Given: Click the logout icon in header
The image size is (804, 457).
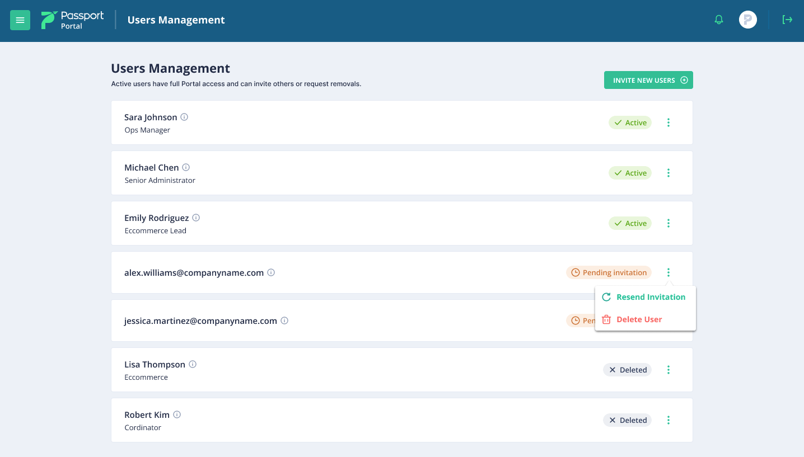Looking at the screenshot, I should point(787,20).
